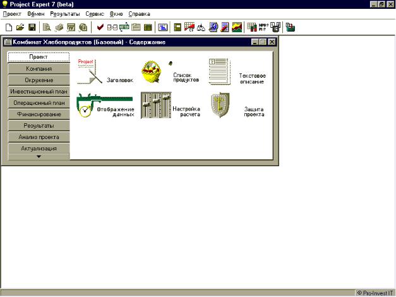396x297 pixels.
Task: Switch to the Финансирование tab
Action: [x=39, y=114]
